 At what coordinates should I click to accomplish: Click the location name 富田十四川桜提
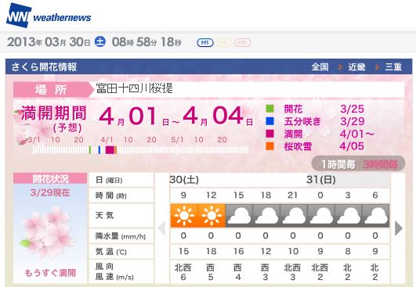(135, 88)
